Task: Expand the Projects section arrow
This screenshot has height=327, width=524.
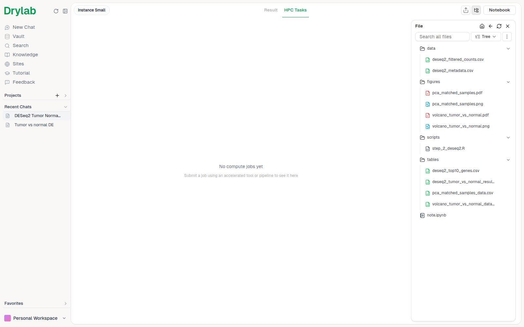Action: (65, 95)
